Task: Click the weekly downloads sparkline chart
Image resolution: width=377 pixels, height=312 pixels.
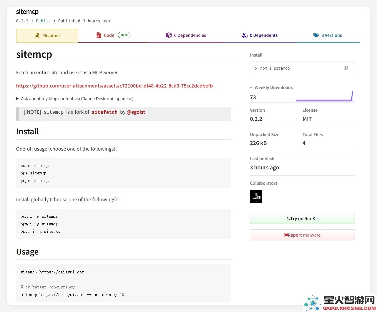Action: coord(324,96)
